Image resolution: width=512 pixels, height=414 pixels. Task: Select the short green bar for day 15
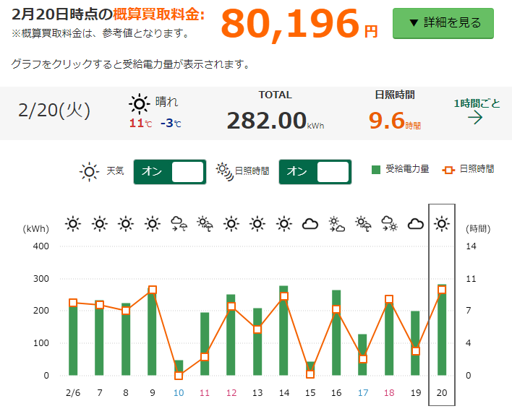coord(310,368)
